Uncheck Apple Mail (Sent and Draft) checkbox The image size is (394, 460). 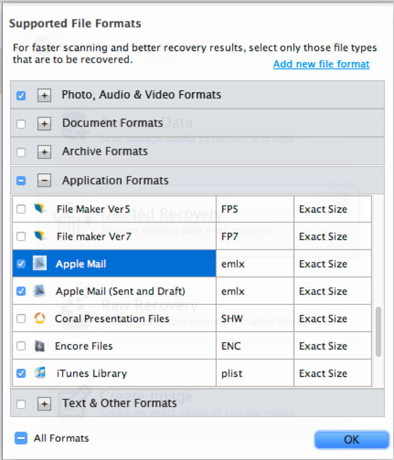coord(21,291)
